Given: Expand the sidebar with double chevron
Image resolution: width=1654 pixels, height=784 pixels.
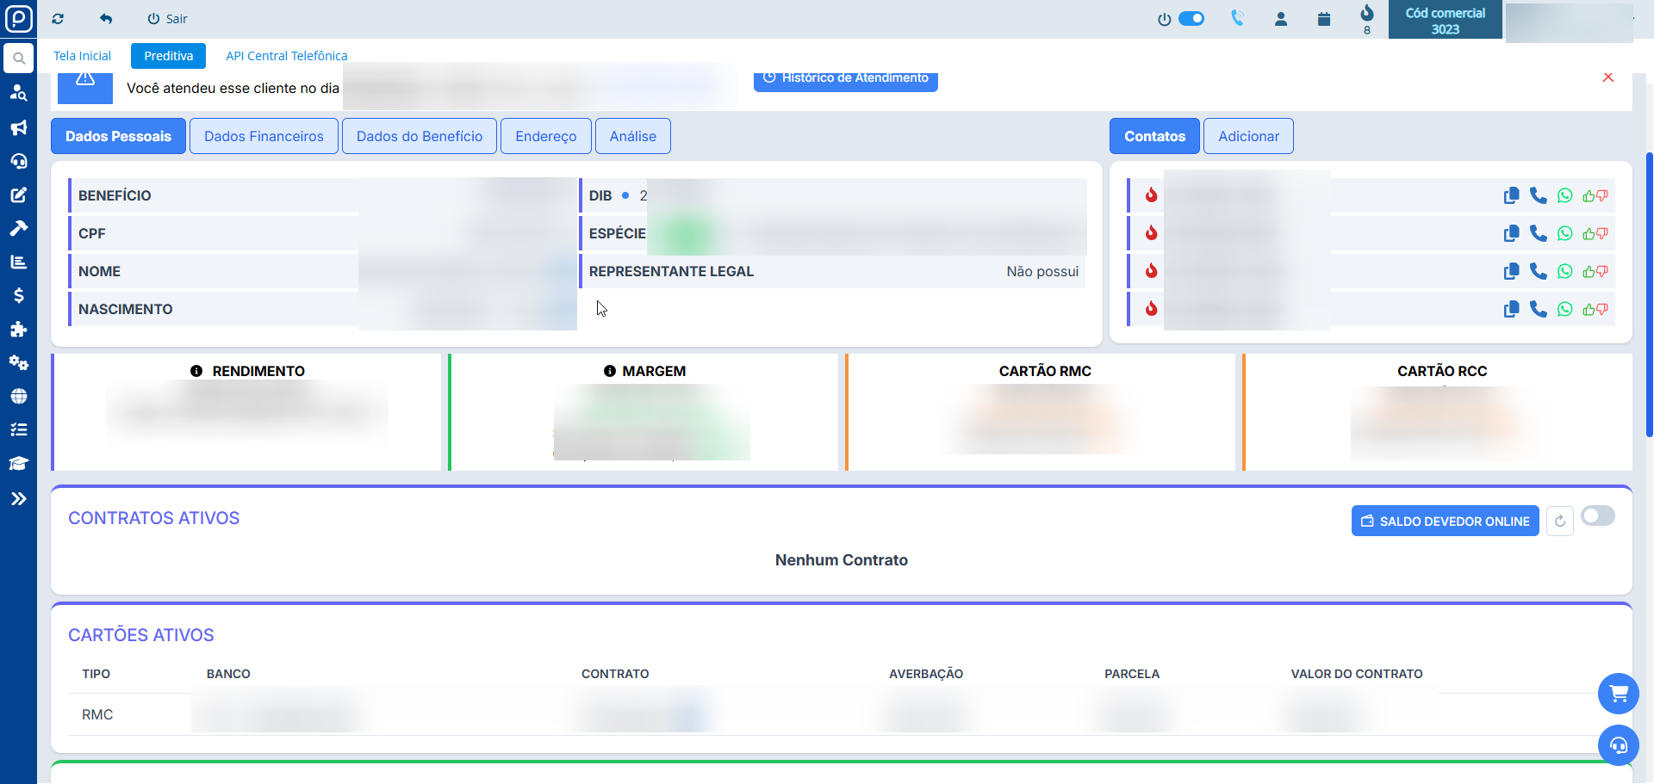Looking at the screenshot, I should click(x=18, y=499).
